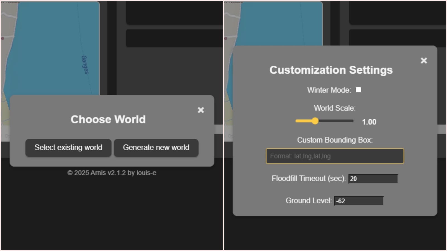
Task: Close the Choose World dialog
Action: pyautogui.click(x=201, y=110)
